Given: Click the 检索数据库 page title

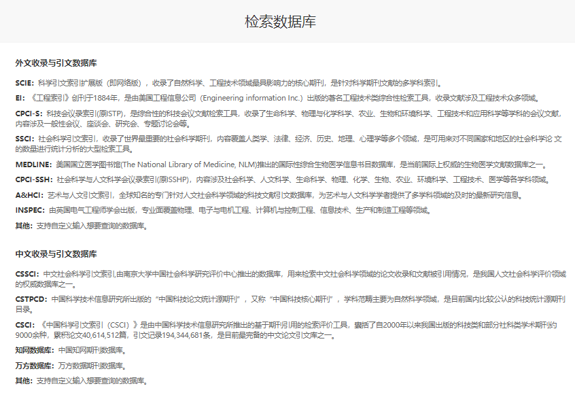Looking at the screenshot, I should [280, 22].
